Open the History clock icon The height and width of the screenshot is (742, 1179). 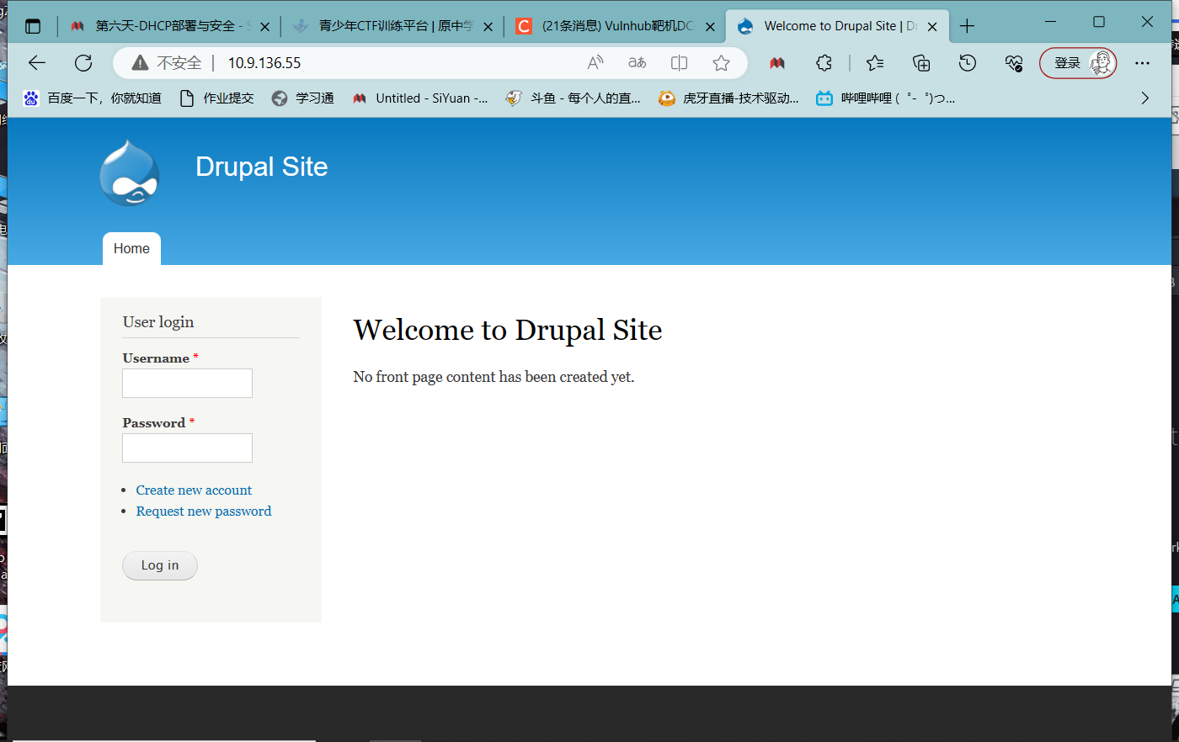[968, 63]
